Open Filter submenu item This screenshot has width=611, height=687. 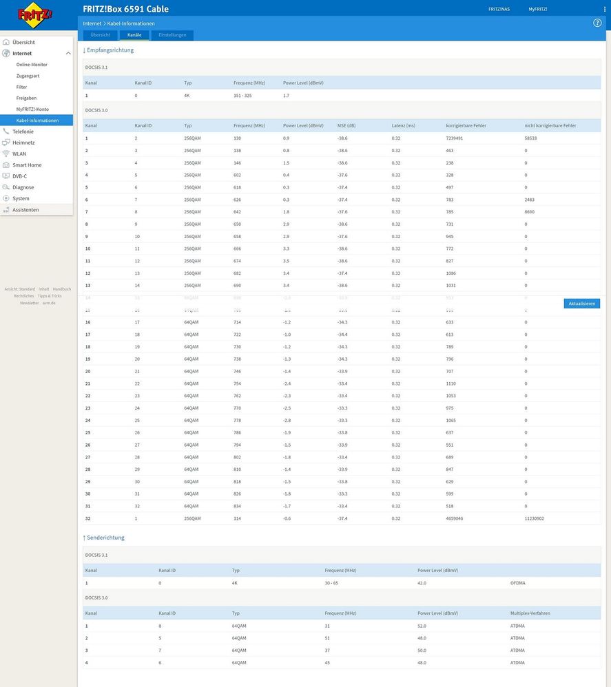pyautogui.click(x=21, y=87)
